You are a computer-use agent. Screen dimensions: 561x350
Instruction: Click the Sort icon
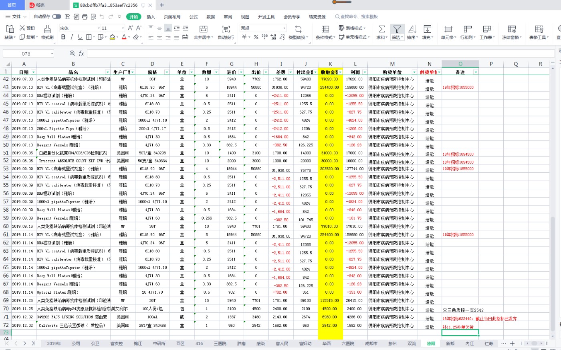click(x=412, y=29)
